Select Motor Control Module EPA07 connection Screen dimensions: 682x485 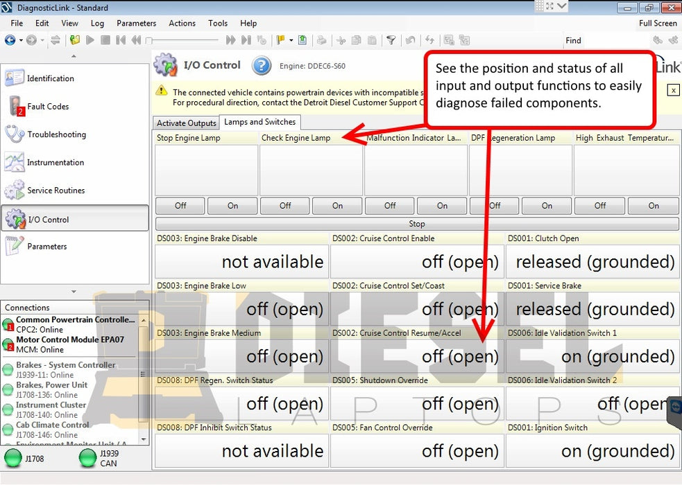pos(69,344)
